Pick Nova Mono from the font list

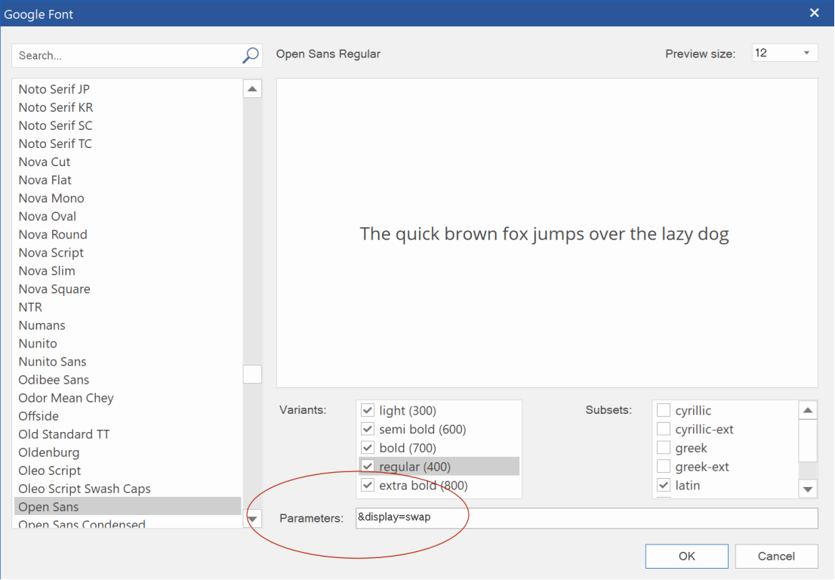tap(128, 198)
